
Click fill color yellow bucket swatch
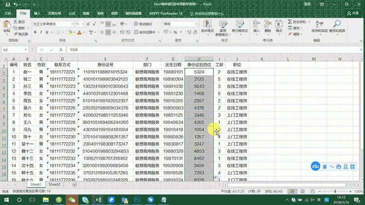(x=70, y=32)
